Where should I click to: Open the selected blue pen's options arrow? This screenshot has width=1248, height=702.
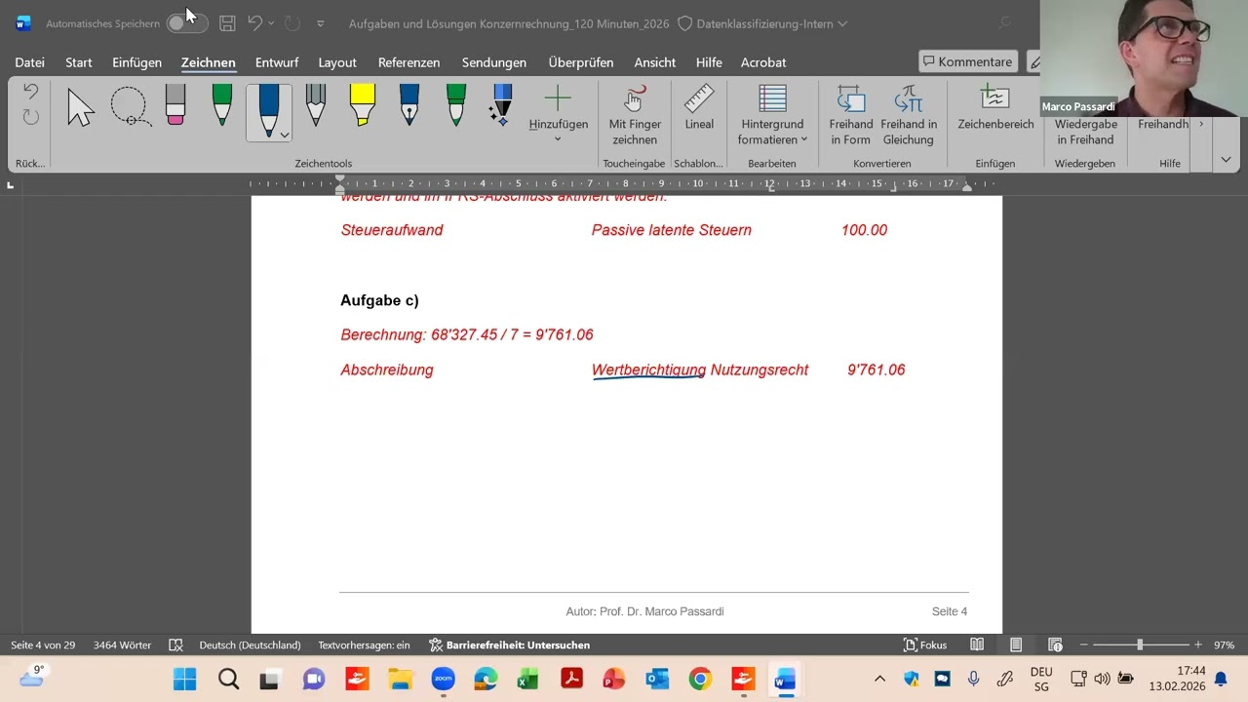[x=284, y=135]
